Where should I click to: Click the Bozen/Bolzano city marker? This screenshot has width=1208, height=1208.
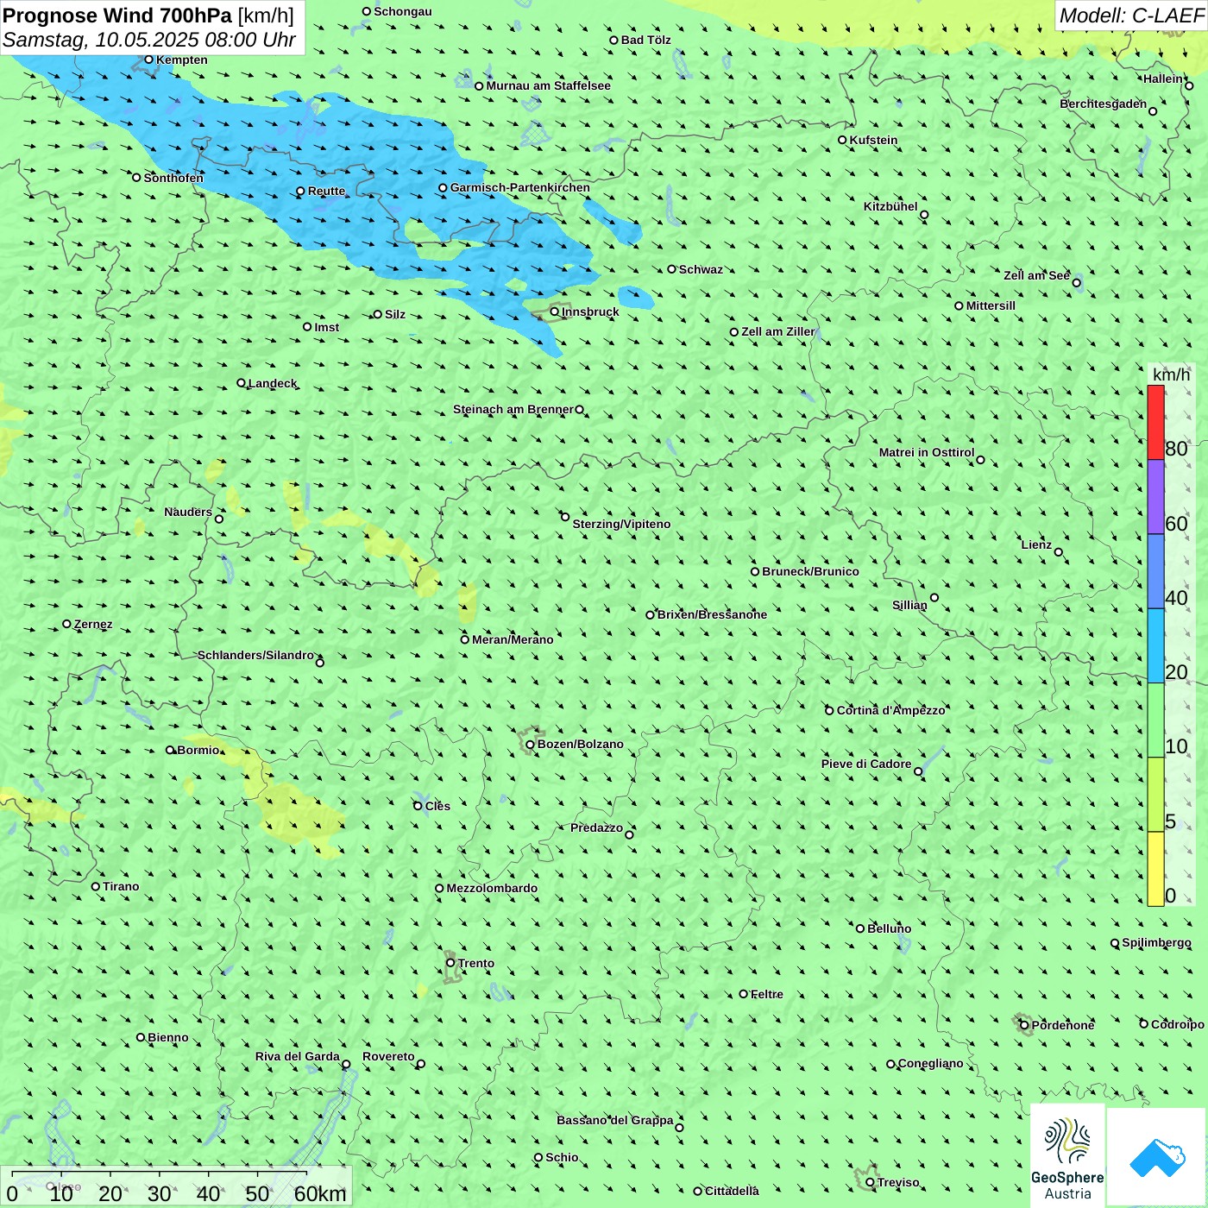point(531,744)
